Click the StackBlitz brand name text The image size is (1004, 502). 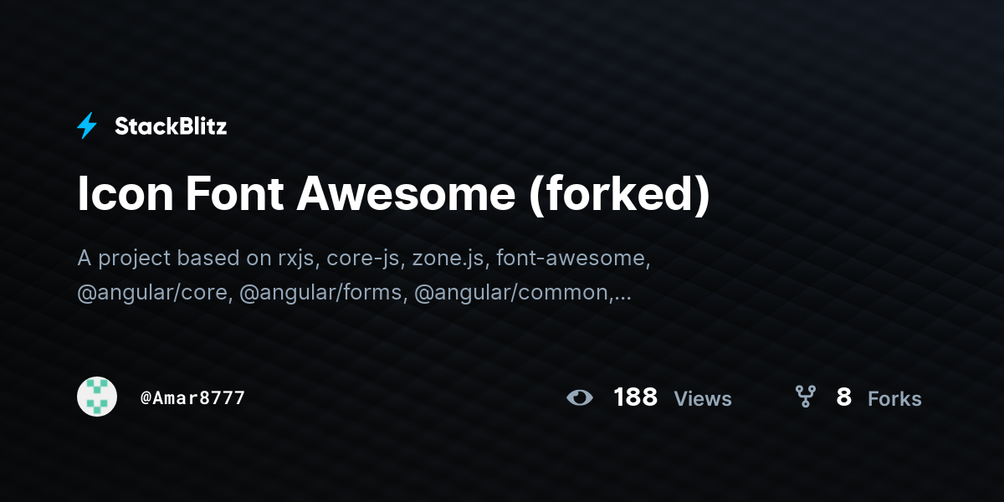tap(171, 126)
